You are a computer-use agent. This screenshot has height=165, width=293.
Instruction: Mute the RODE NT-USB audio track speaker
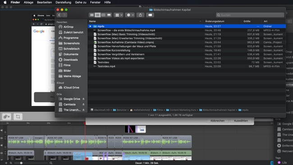point(2,145)
